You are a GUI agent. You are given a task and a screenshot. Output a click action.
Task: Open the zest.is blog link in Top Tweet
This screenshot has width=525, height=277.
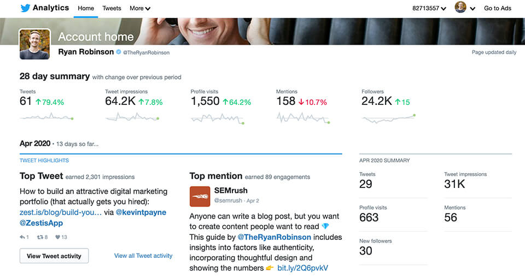tap(61, 212)
